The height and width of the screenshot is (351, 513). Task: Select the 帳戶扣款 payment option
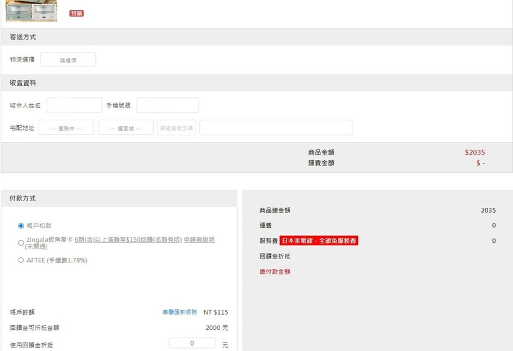point(21,226)
